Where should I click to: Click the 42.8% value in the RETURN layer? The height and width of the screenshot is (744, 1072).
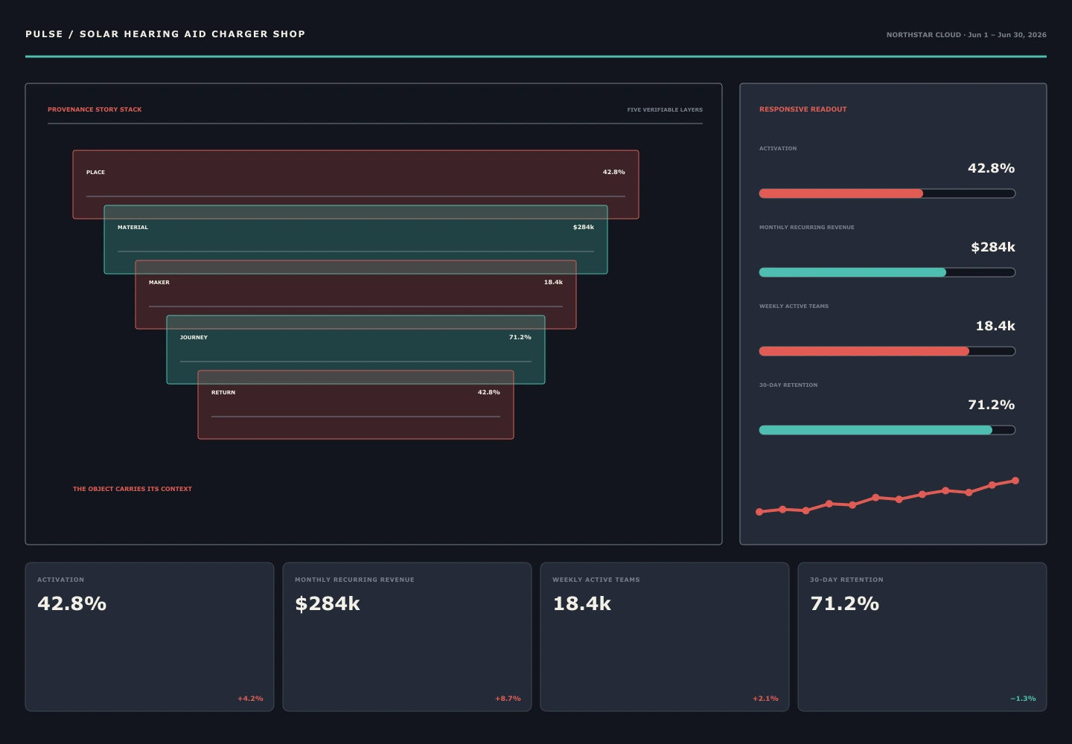click(x=489, y=392)
